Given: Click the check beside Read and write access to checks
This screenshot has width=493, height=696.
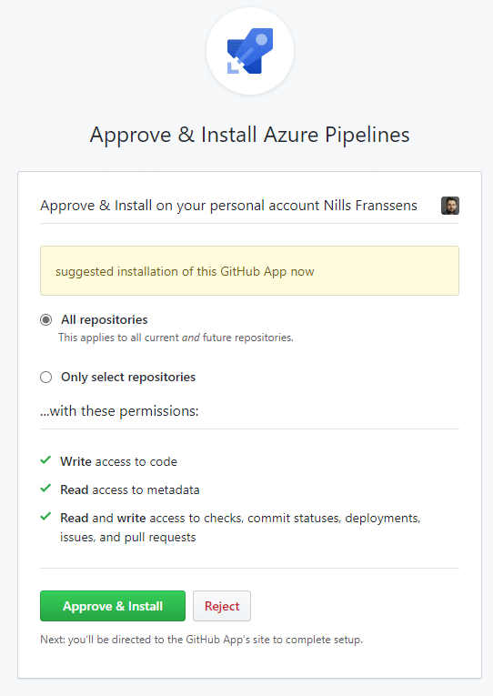Looking at the screenshot, I should [45, 517].
